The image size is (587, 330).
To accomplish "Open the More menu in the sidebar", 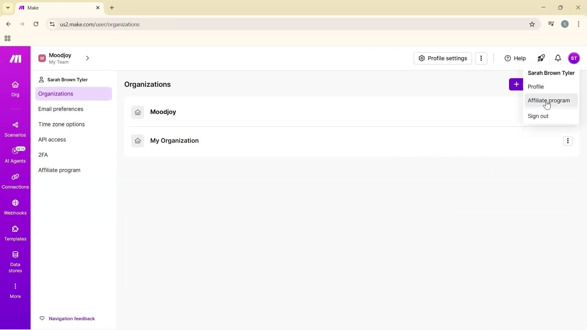I will [x=15, y=290].
